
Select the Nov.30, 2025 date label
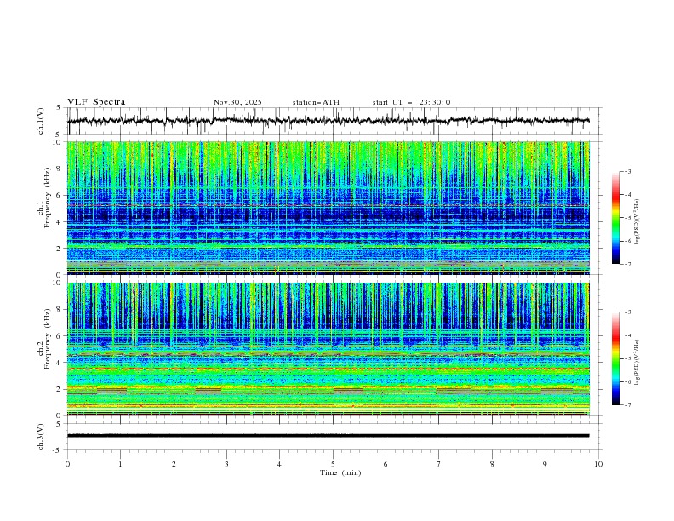tap(237, 102)
